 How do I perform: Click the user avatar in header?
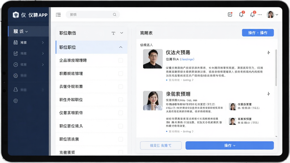(x=270, y=14)
